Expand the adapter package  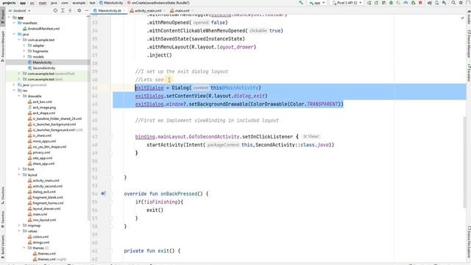[x=24, y=46]
